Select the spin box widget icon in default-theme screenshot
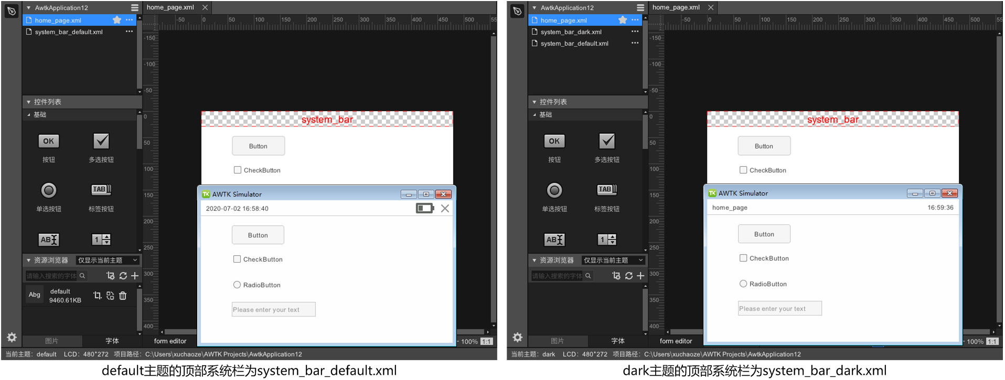The image size is (1005, 380). 101,240
